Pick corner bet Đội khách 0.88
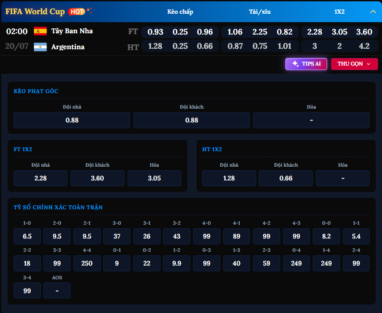 coord(191,120)
